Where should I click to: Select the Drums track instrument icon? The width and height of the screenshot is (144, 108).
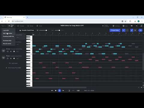tap(4, 50)
